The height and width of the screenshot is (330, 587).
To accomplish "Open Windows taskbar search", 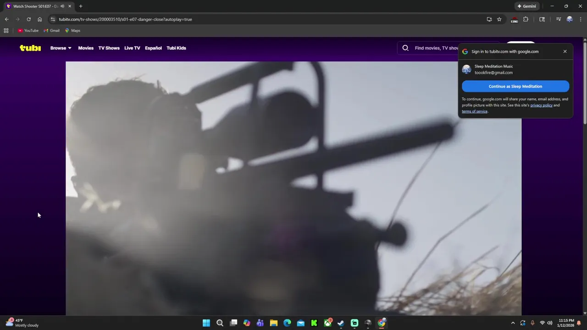I will [x=220, y=323].
